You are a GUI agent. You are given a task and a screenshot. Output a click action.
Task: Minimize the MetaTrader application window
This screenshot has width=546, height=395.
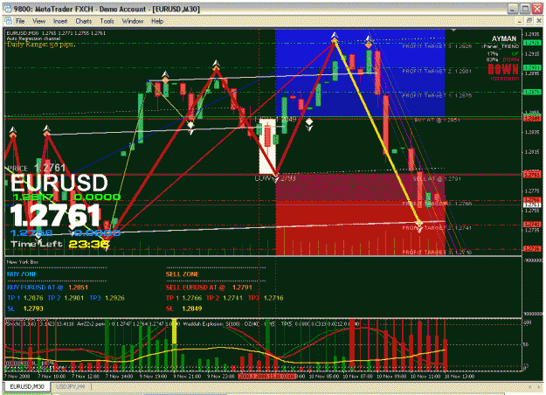[512, 9]
